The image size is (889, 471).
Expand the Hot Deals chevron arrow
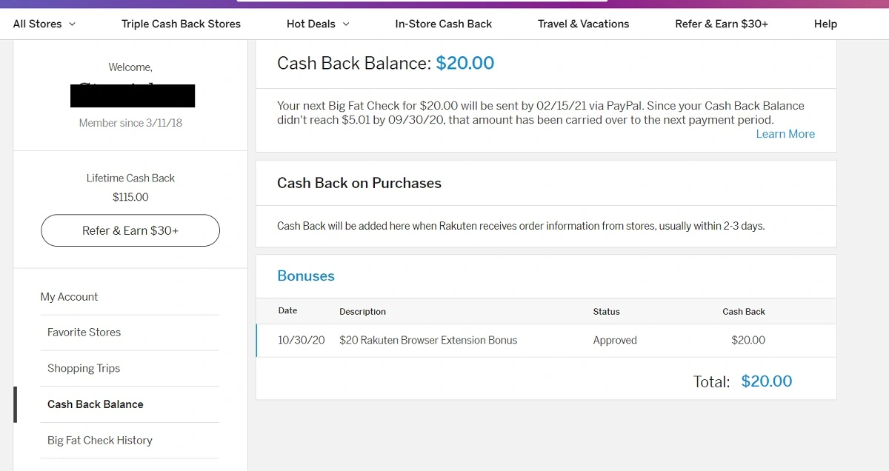346,24
